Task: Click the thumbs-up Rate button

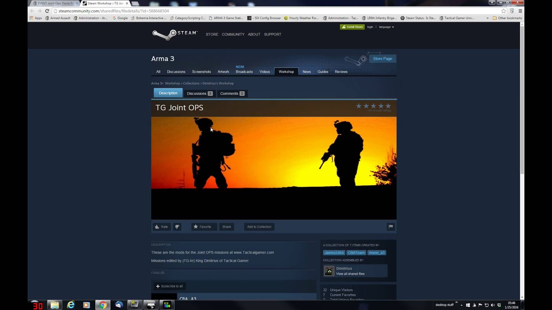Action: click(161, 227)
